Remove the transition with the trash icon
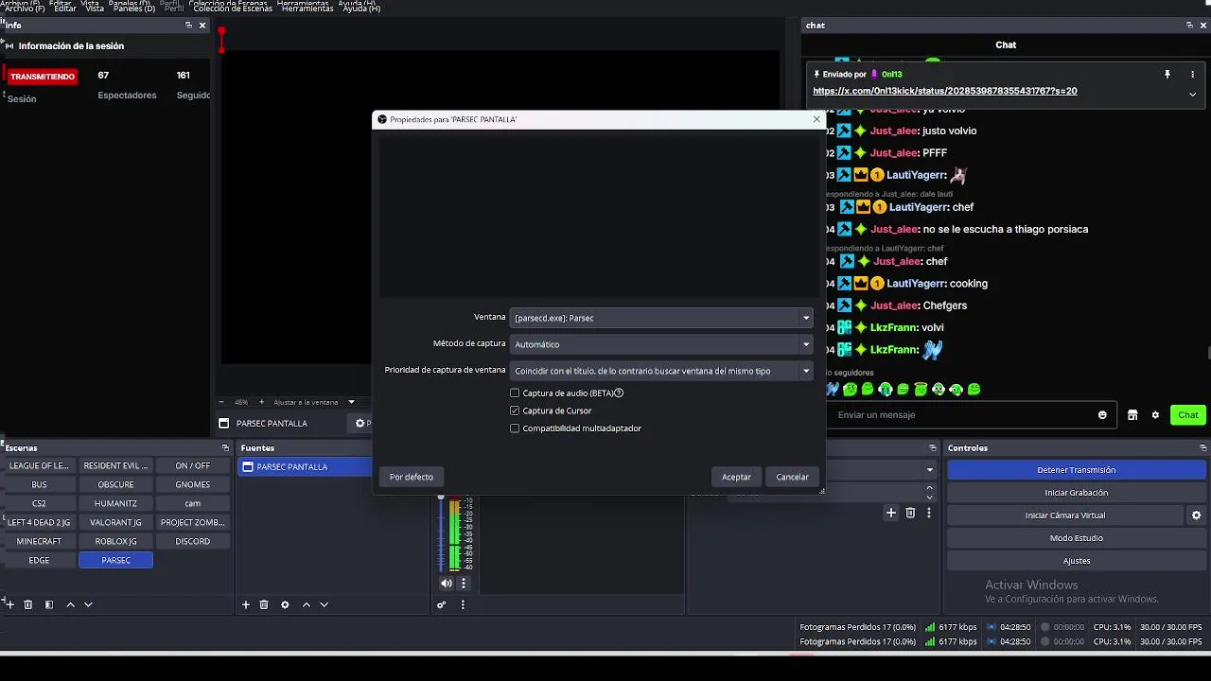1211x681 pixels. coord(910,513)
